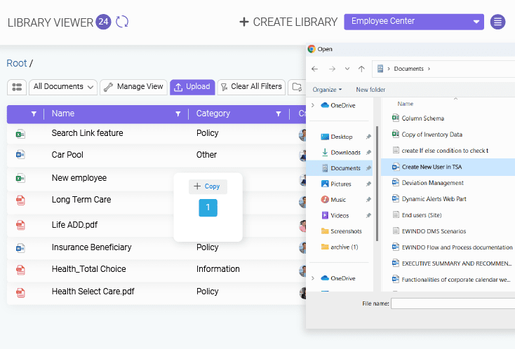Screen dimensions: 515x349
Task: Click New folder in Open dialog
Action: tap(370, 90)
